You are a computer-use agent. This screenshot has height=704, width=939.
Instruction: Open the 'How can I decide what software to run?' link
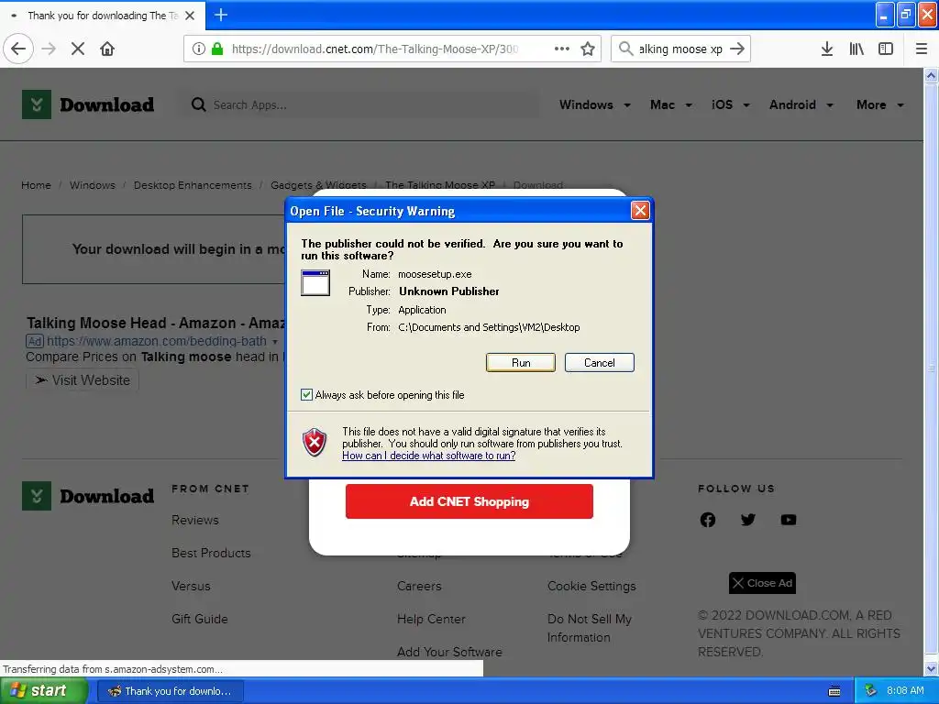point(429,456)
